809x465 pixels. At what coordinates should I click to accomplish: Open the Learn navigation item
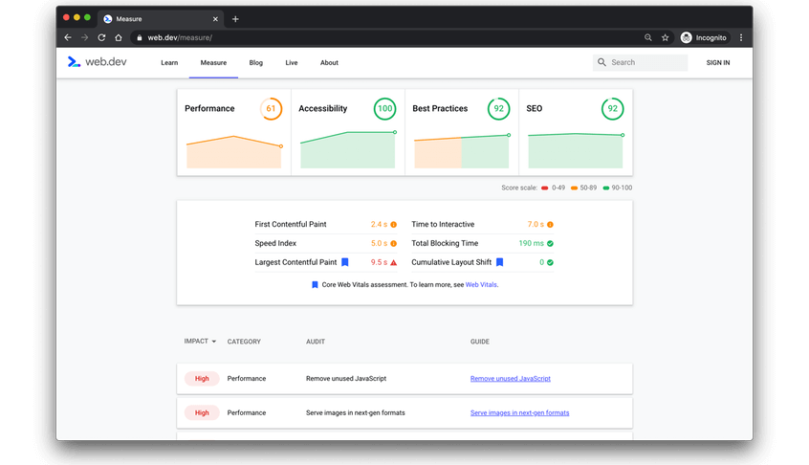169,63
